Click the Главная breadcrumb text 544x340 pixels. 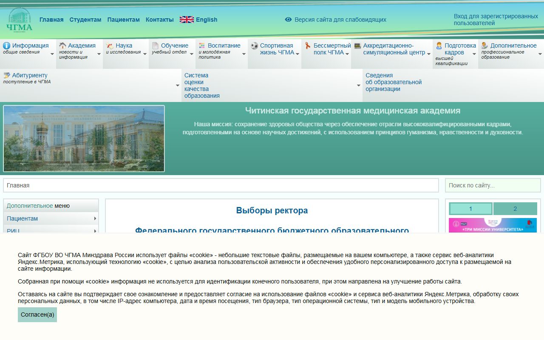coord(18,185)
